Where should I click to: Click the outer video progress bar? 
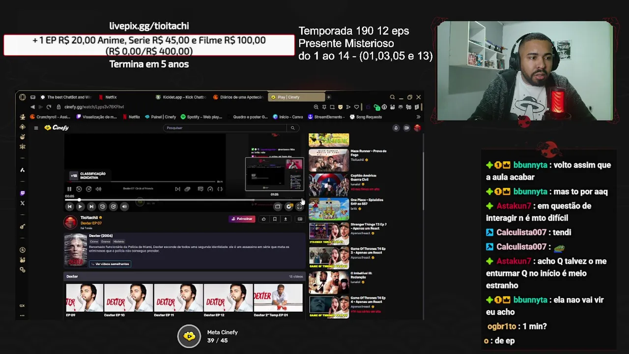click(184, 200)
